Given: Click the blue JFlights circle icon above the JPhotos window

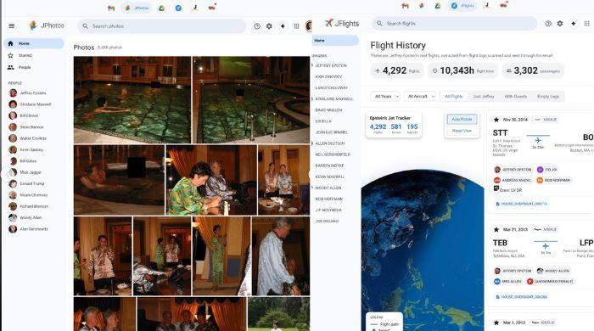Looking at the screenshot, I should (x=178, y=8).
